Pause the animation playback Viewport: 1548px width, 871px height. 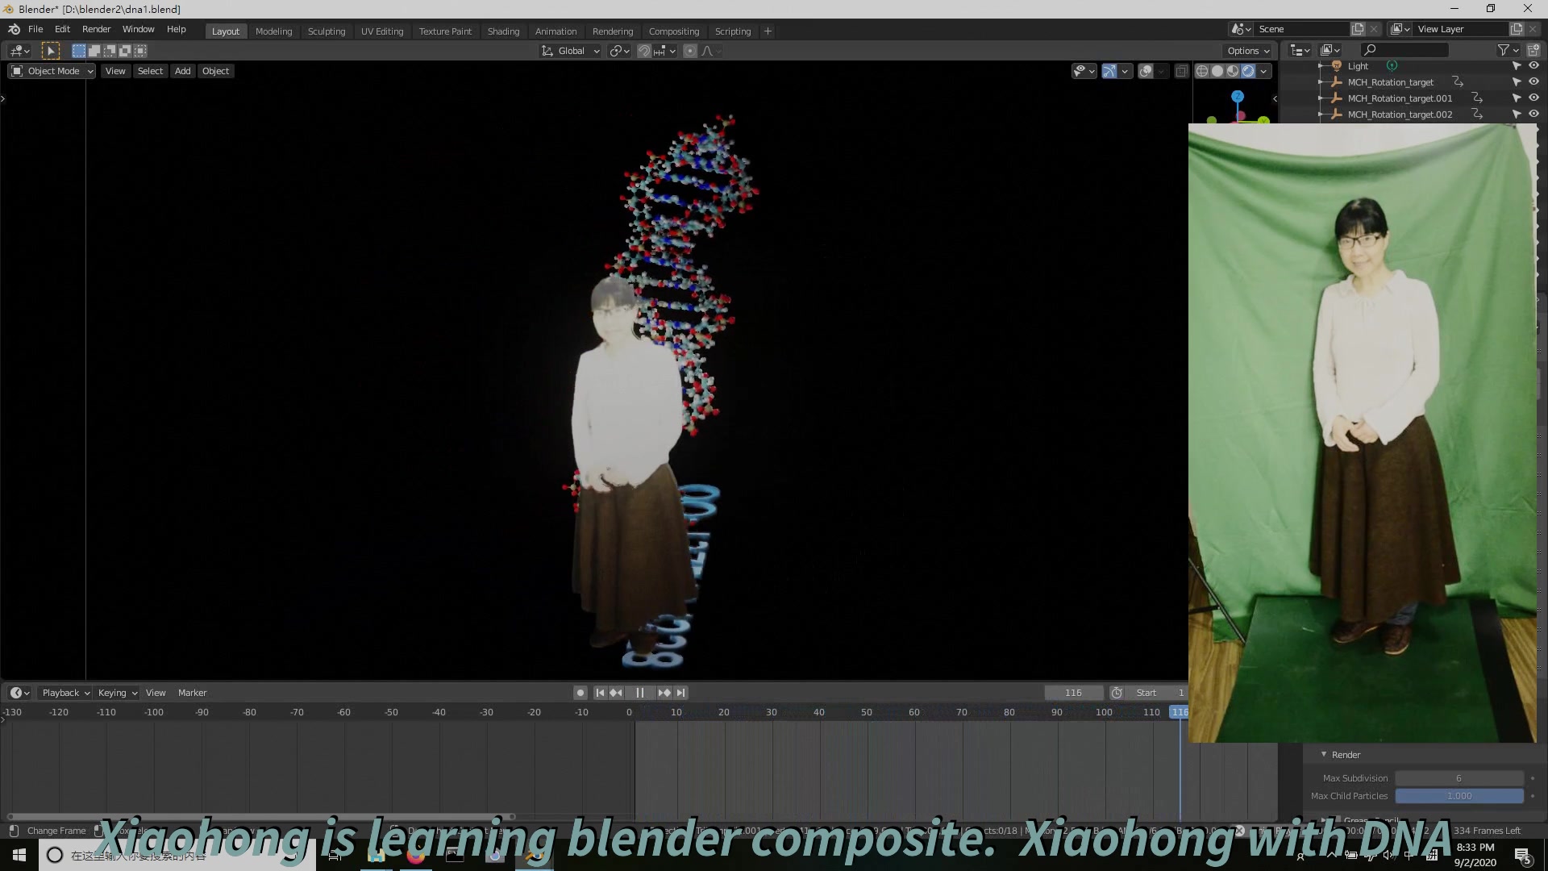639,693
